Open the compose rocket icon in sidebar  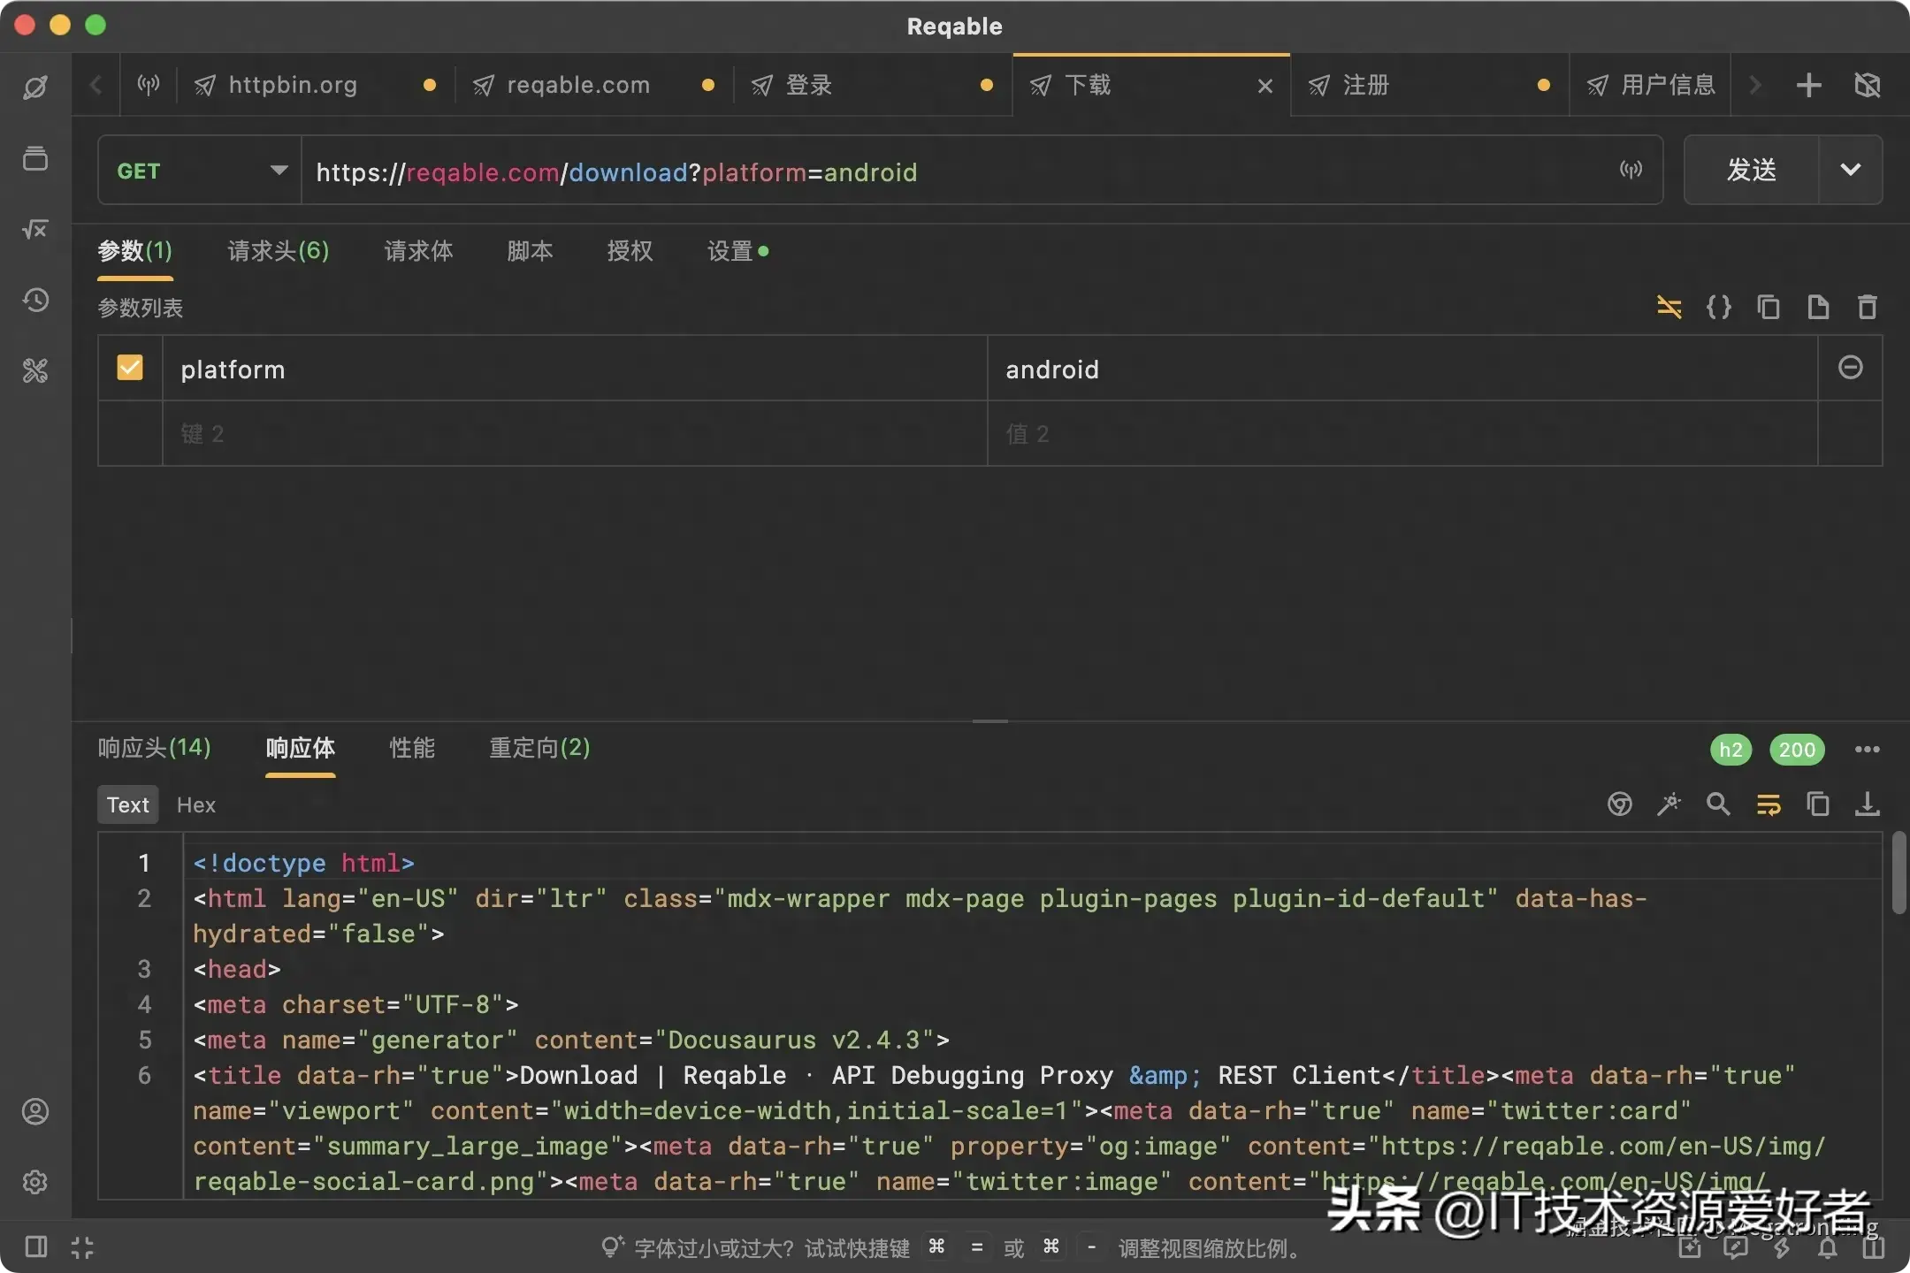[35, 87]
